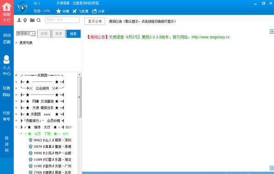Image resolution: width=274 pixels, height=174 pixels.
Task: Select member 11382 row ending 广州
Action: (x=50, y=166)
